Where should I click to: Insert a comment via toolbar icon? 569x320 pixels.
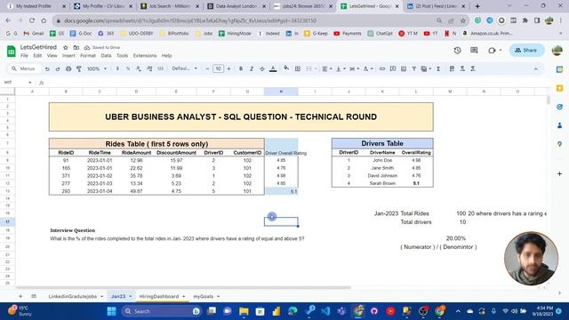coord(393,68)
